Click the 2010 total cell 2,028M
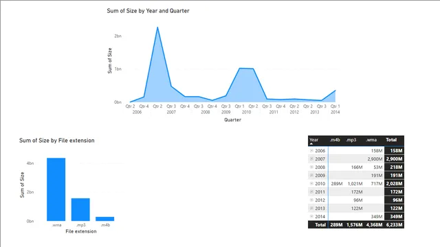This screenshot has width=440, height=247. [394, 184]
